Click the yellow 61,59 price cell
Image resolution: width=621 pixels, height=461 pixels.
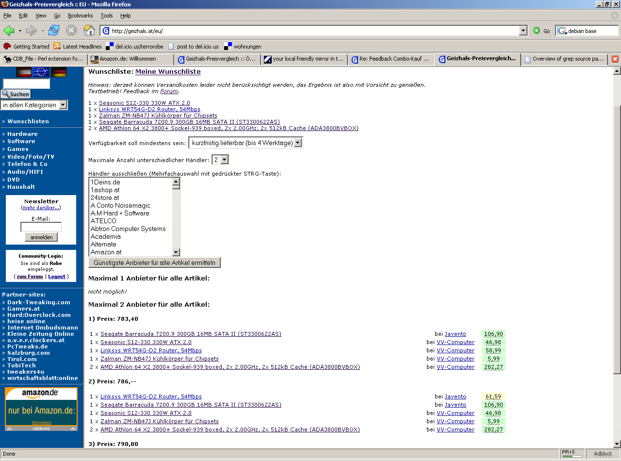[493, 397]
